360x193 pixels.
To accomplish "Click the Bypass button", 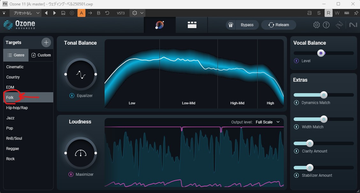I will (247, 25).
